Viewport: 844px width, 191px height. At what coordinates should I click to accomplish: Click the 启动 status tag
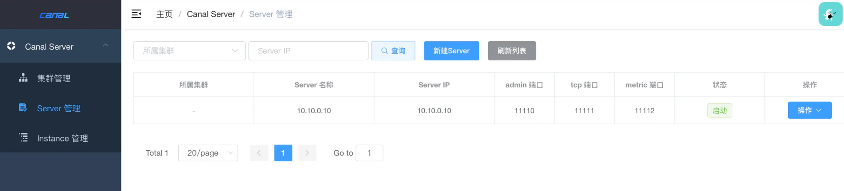tap(720, 110)
